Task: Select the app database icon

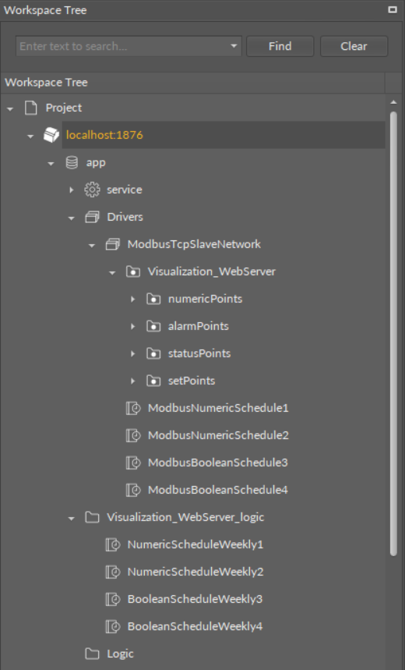Action: 72,162
